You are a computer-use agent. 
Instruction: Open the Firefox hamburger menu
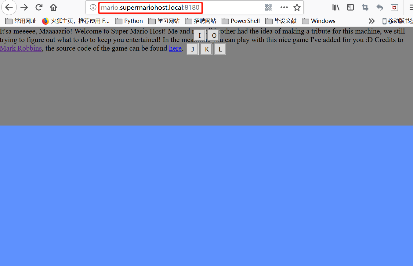pos(411,7)
